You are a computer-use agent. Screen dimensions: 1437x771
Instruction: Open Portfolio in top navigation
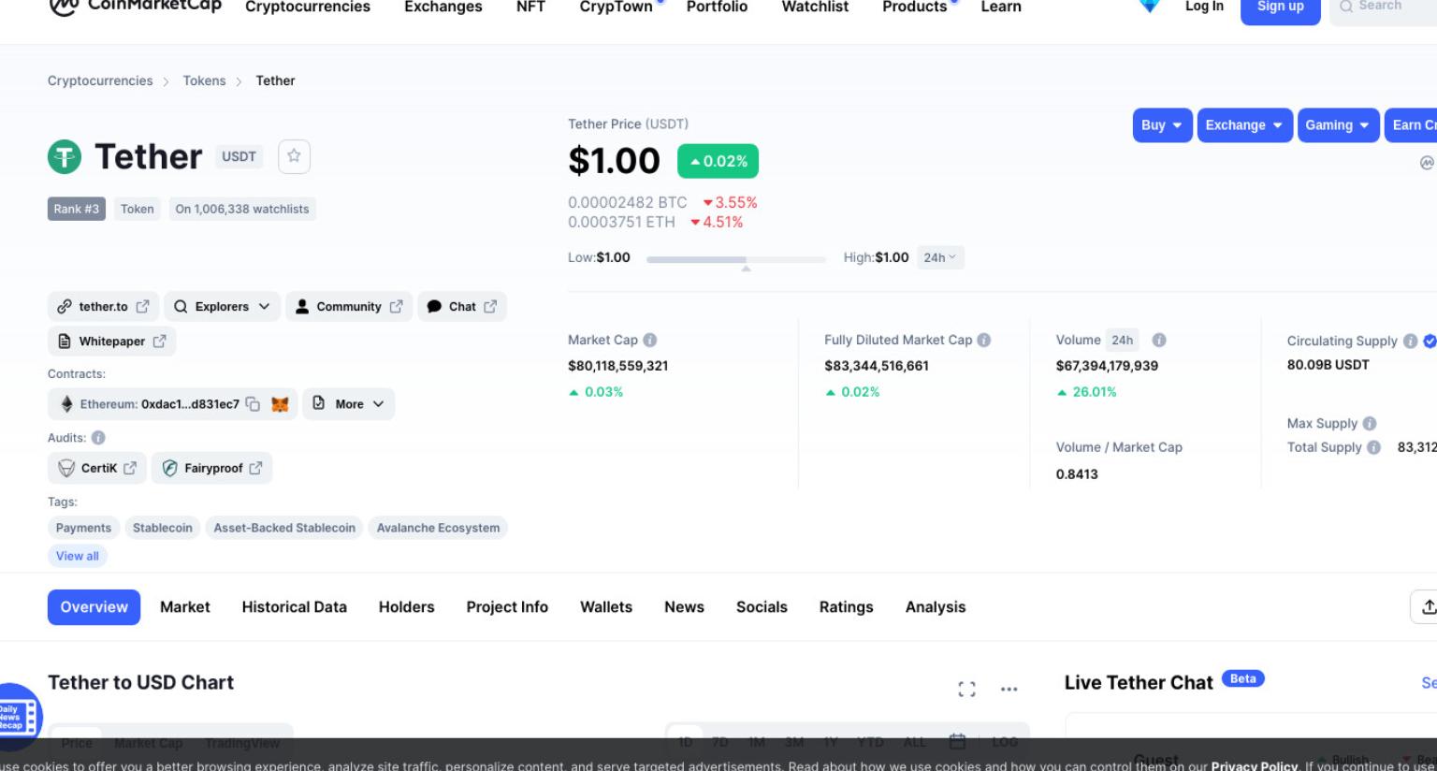pos(717,7)
